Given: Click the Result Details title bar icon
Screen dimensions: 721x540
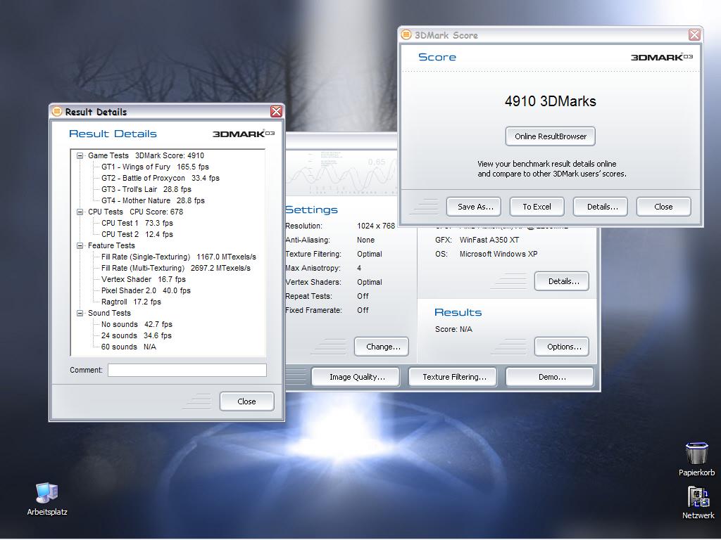Looking at the screenshot, I should 57,112.
